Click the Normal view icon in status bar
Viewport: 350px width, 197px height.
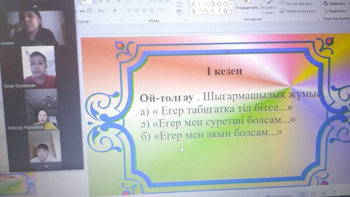coord(301,194)
